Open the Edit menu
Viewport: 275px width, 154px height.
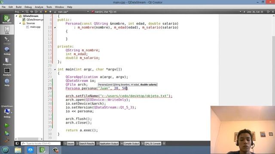11,7
